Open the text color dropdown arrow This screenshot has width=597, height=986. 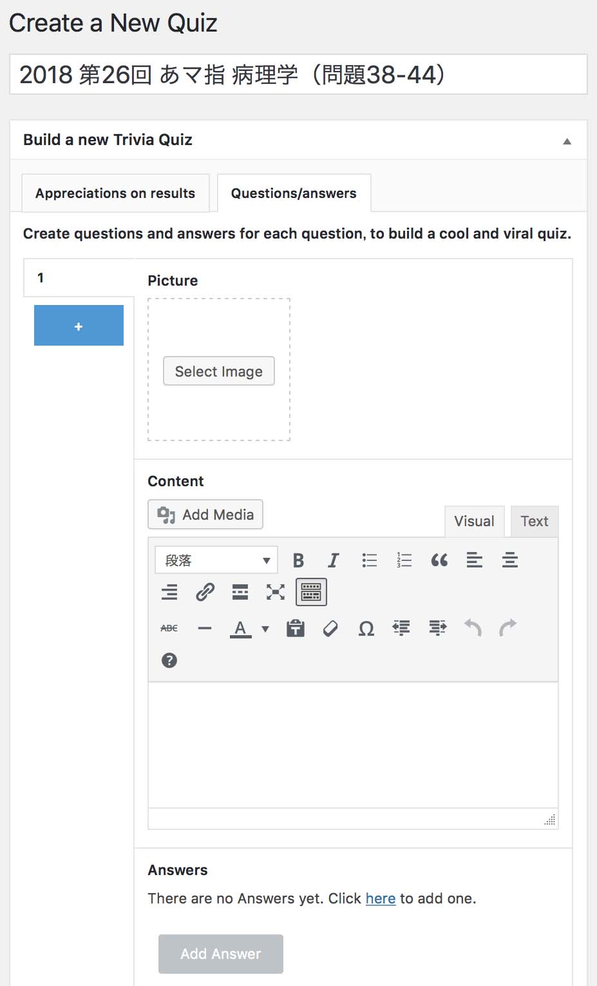tap(265, 629)
